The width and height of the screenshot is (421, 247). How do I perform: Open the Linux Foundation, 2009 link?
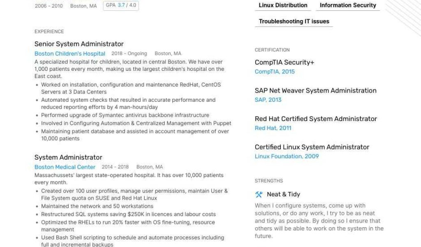[x=287, y=156]
